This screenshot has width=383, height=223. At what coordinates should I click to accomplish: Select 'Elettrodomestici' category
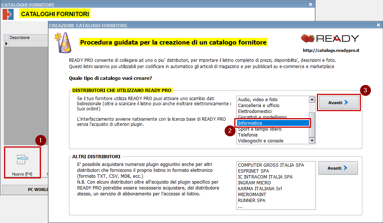[x=255, y=111]
